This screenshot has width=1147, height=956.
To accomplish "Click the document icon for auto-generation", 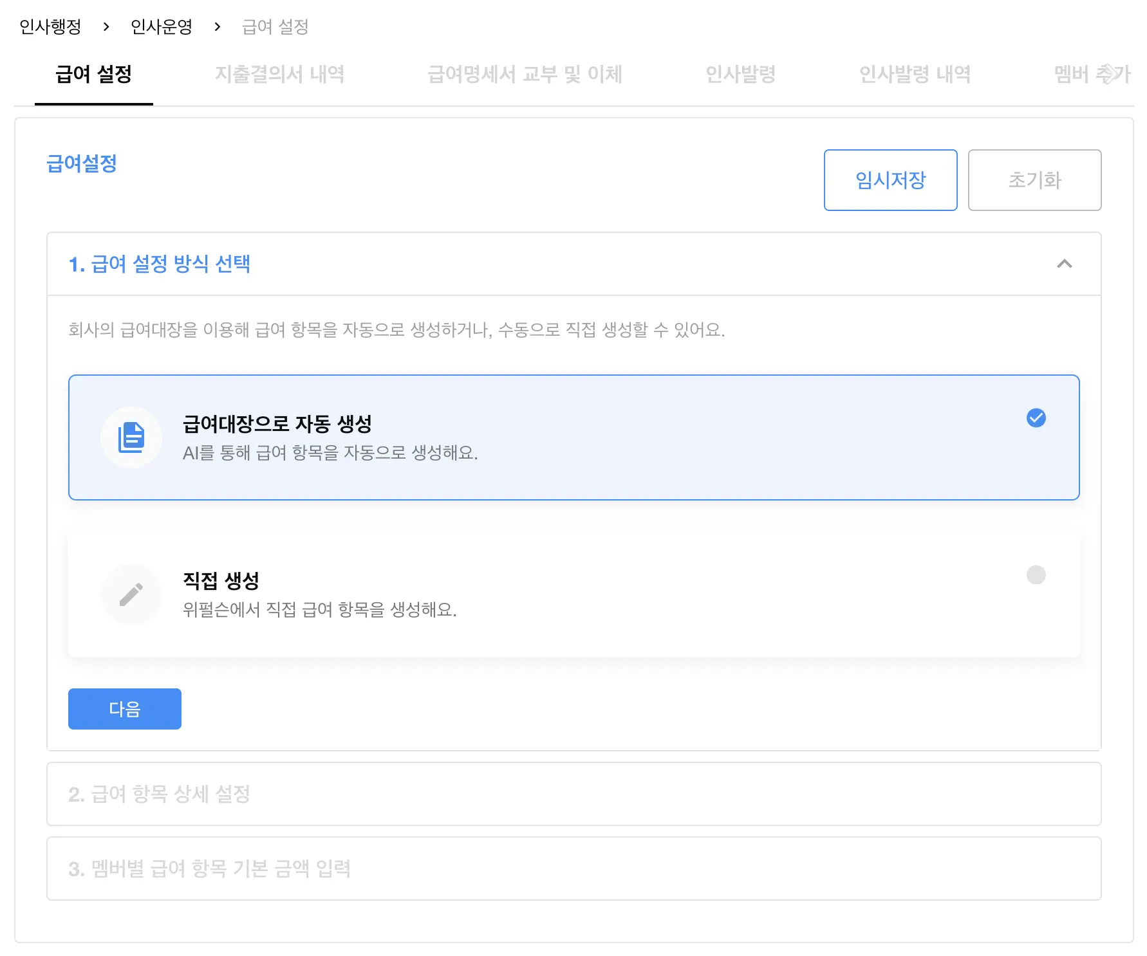I will pos(131,437).
